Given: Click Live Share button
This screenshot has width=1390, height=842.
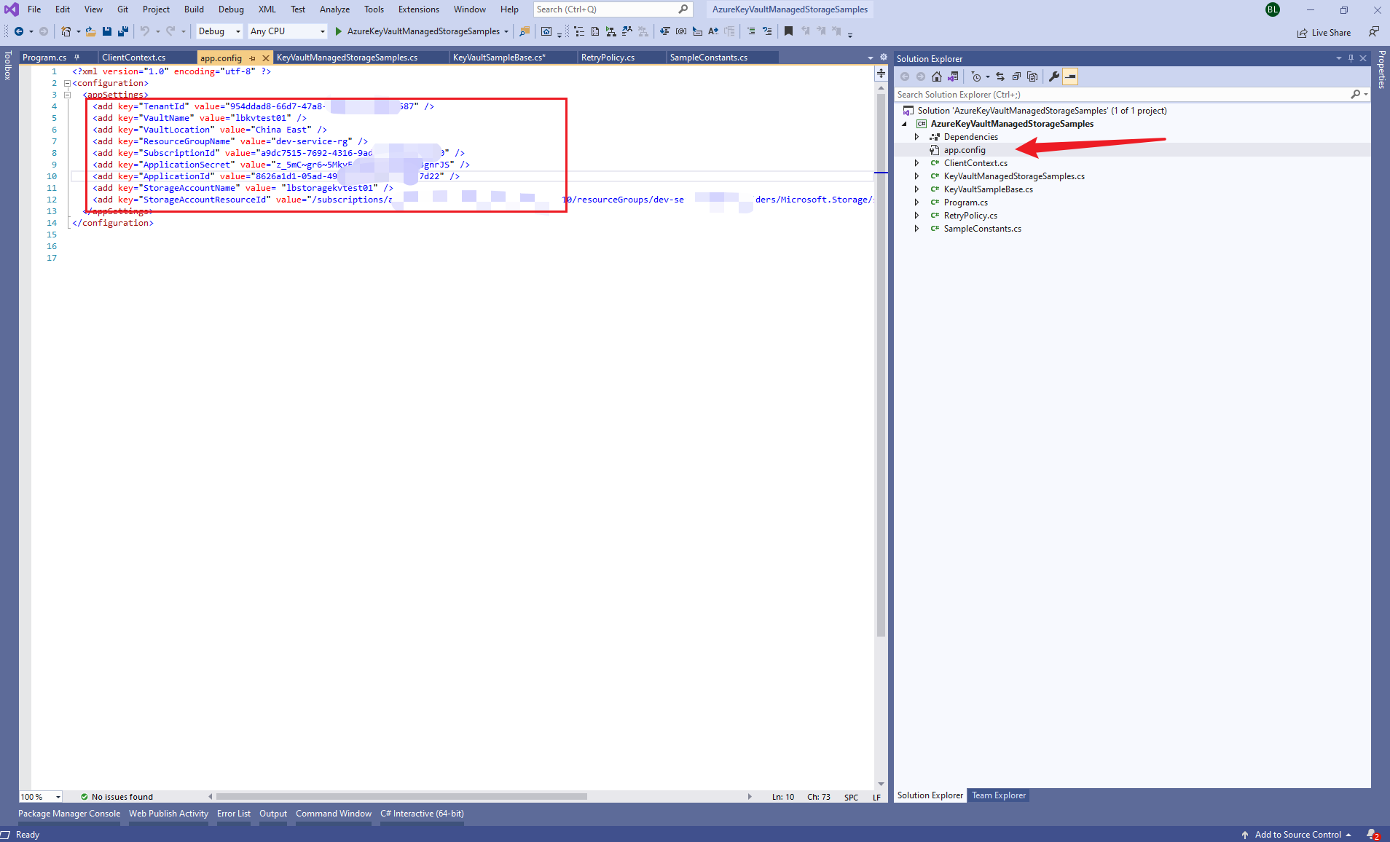Looking at the screenshot, I should pos(1324,33).
